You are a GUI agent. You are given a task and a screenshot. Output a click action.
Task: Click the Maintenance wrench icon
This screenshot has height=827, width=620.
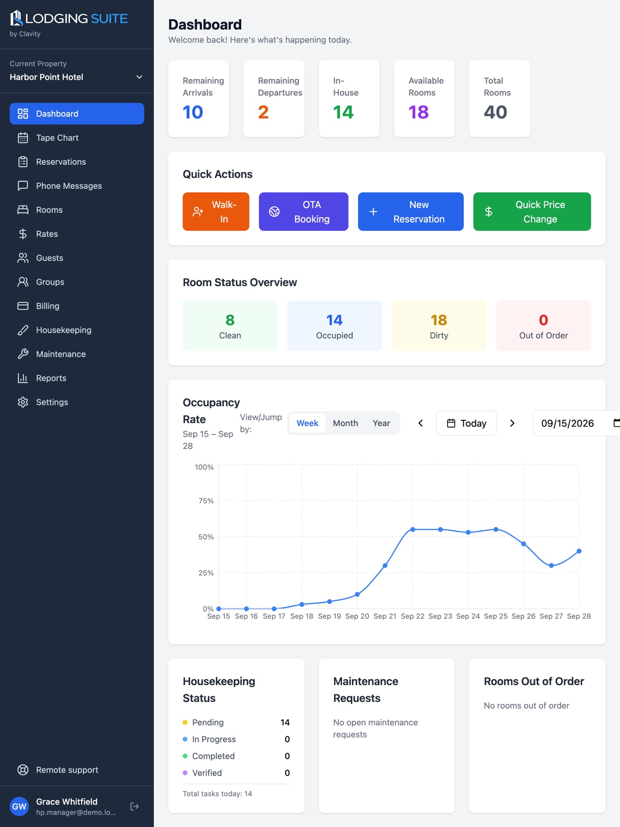(x=23, y=354)
